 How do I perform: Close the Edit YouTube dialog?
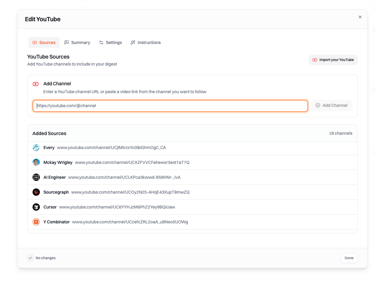pyautogui.click(x=360, y=17)
